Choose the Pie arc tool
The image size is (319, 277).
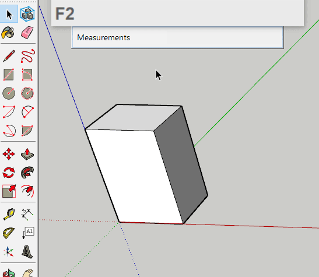(x=27, y=131)
